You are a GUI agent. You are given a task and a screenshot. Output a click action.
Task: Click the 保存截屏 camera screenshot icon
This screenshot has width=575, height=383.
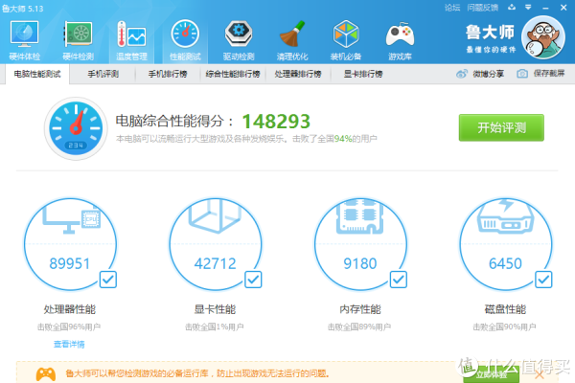pos(522,74)
